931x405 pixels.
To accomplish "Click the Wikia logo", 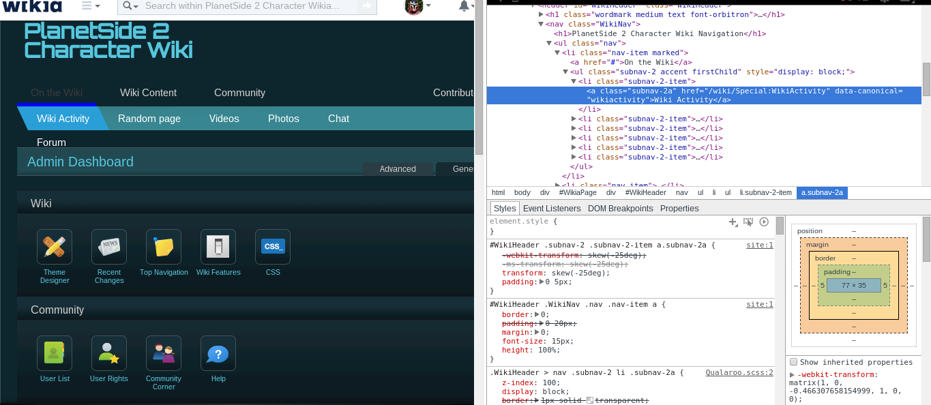I will click(31, 6).
